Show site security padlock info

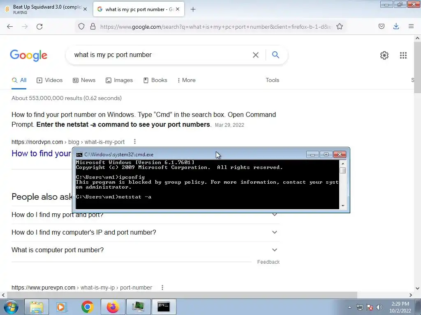[x=93, y=27]
